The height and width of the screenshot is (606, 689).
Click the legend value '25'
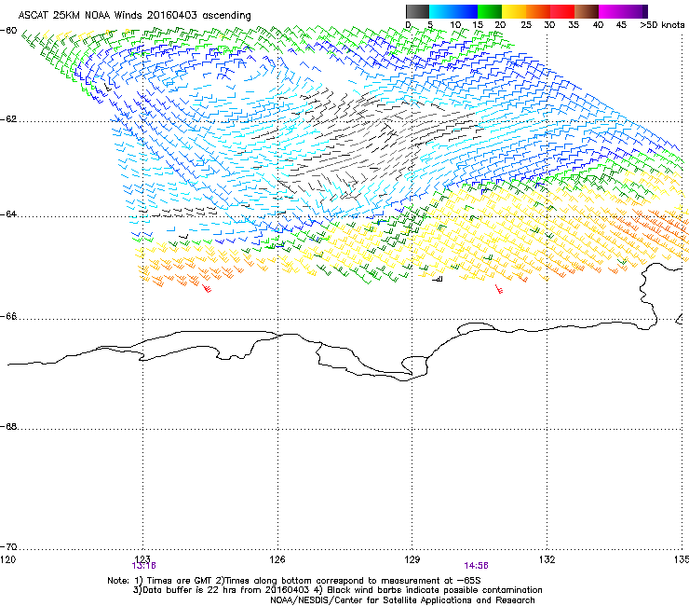click(526, 25)
